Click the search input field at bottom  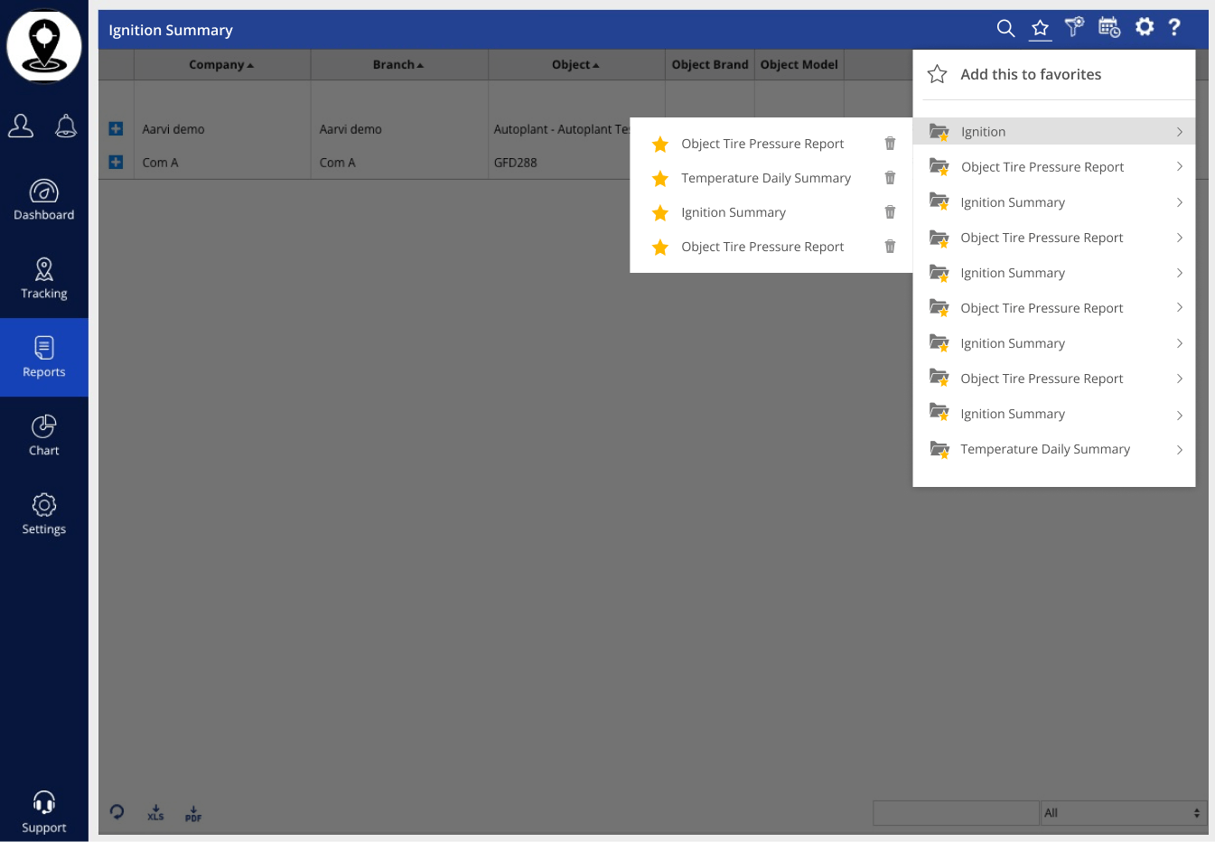tap(956, 813)
